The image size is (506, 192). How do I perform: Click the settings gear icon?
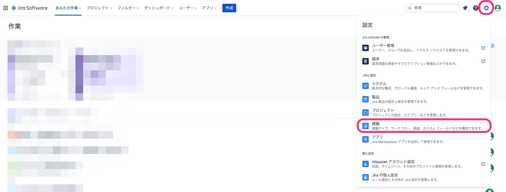tap(486, 8)
